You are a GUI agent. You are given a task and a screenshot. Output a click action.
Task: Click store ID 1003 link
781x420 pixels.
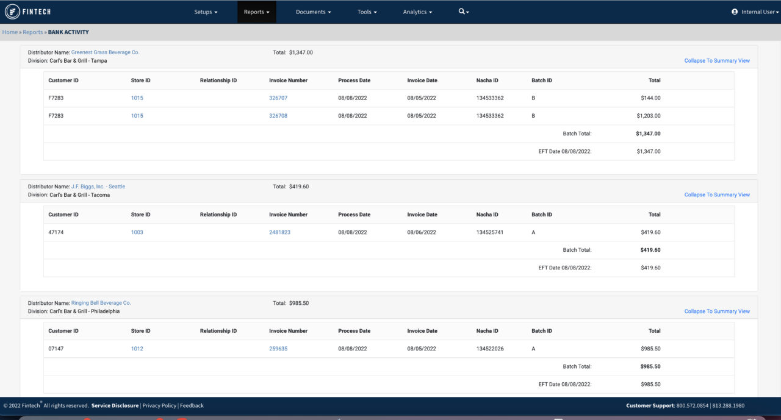pyautogui.click(x=137, y=232)
